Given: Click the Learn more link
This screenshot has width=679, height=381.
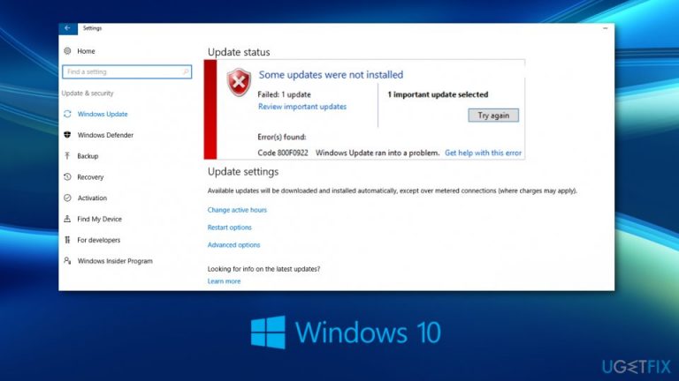Looking at the screenshot, I should (x=224, y=281).
